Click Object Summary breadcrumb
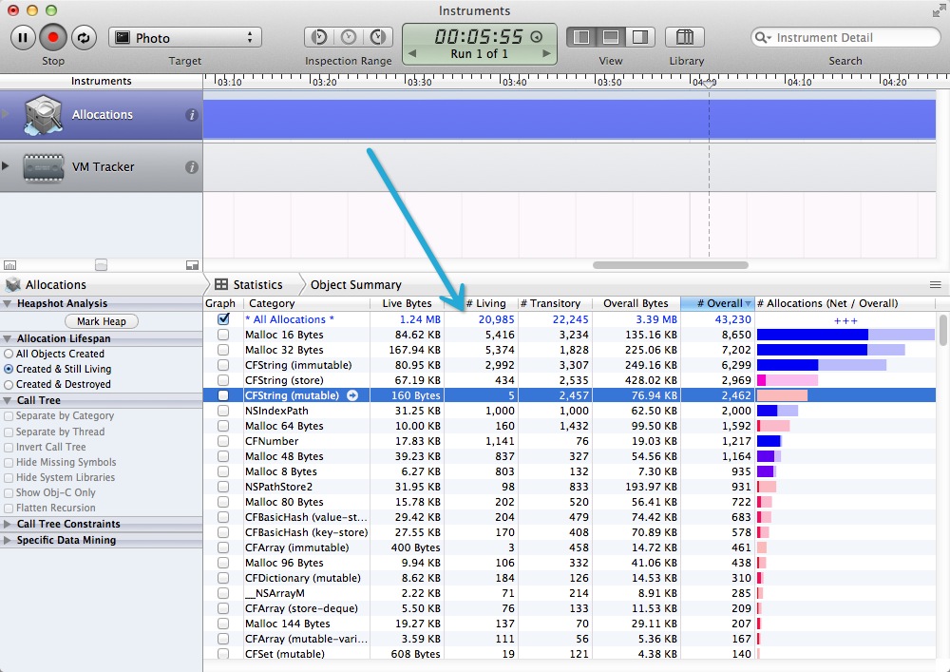 355,285
